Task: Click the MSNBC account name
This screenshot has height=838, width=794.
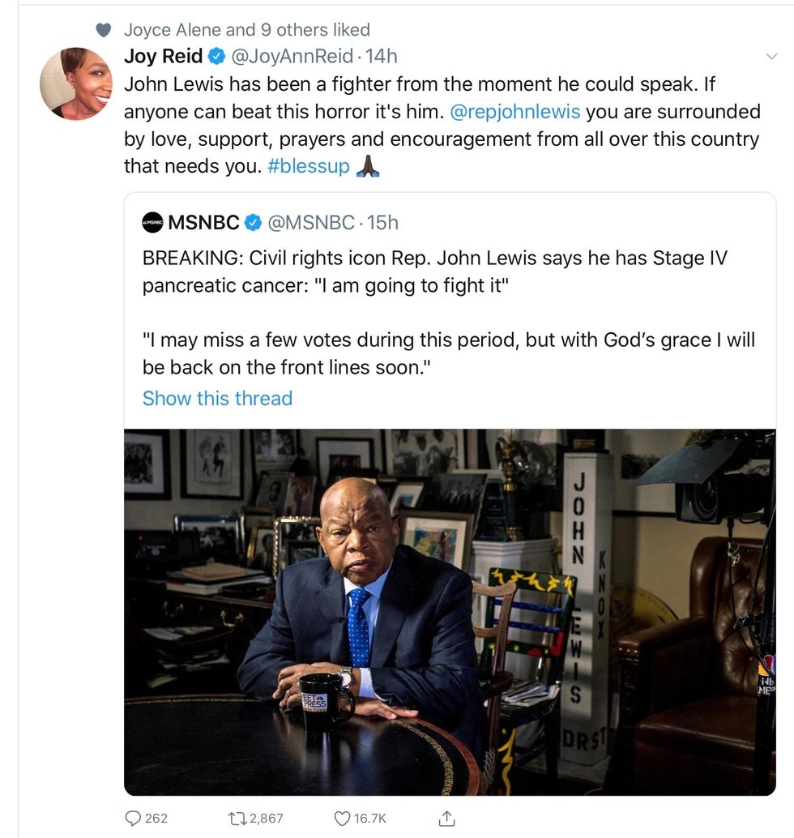Action: [x=203, y=222]
